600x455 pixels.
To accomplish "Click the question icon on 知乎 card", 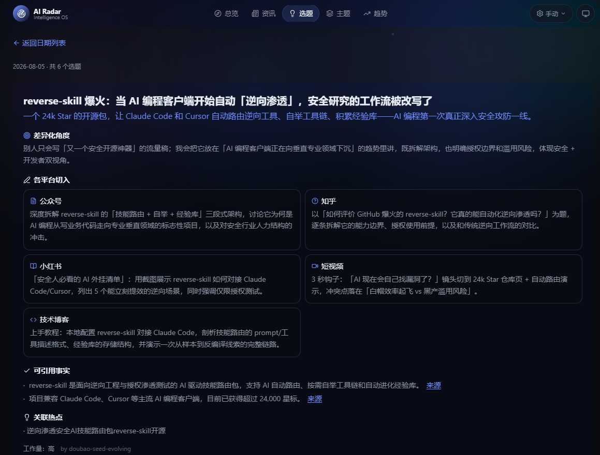I will click(x=315, y=201).
